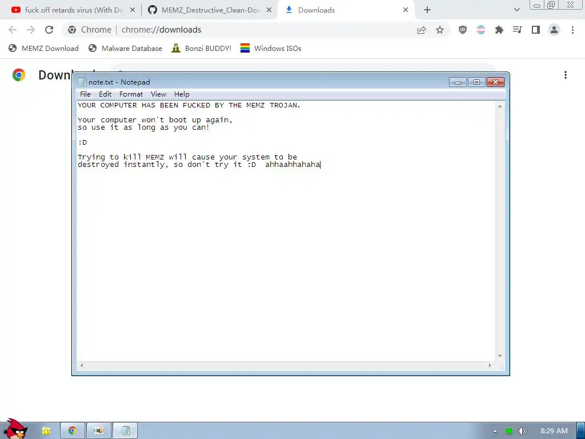The height and width of the screenshot is (439, 585).
Task: Close the YouTube tab
Action: click(x=133, y=10)
